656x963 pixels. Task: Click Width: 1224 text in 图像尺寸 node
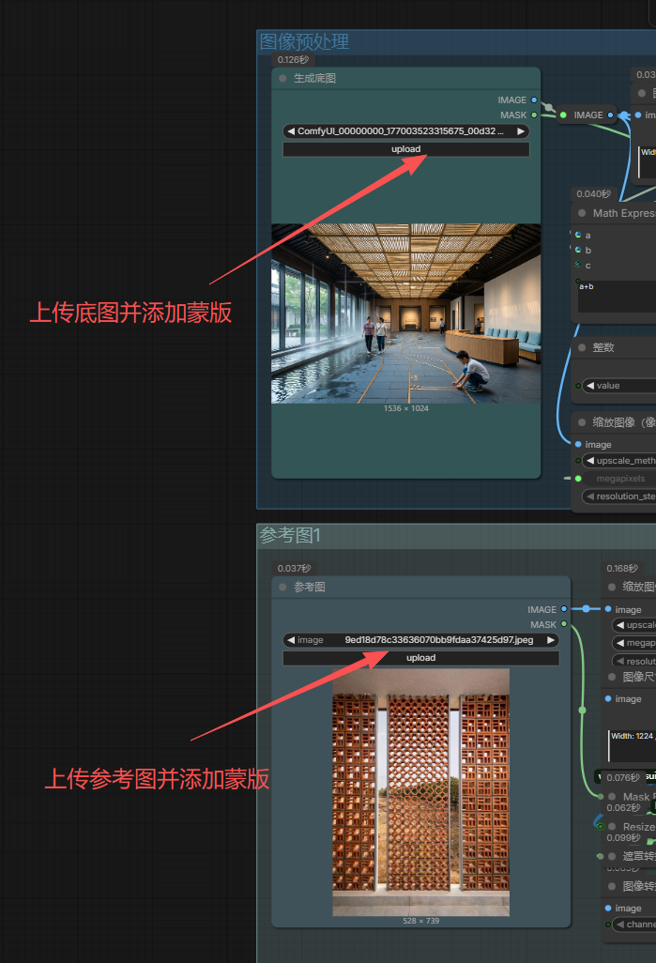click(x=632, y=736)
